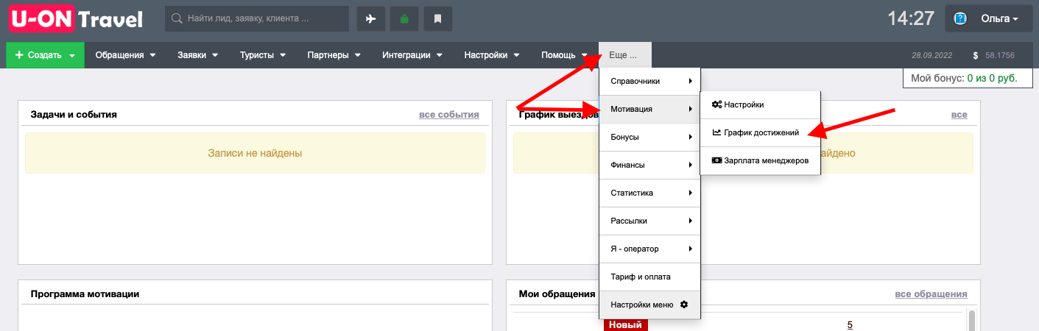Open the Бонусы submenu
Screen dimensions: 1039x331
pyautogui.click(x=649, y=137)
